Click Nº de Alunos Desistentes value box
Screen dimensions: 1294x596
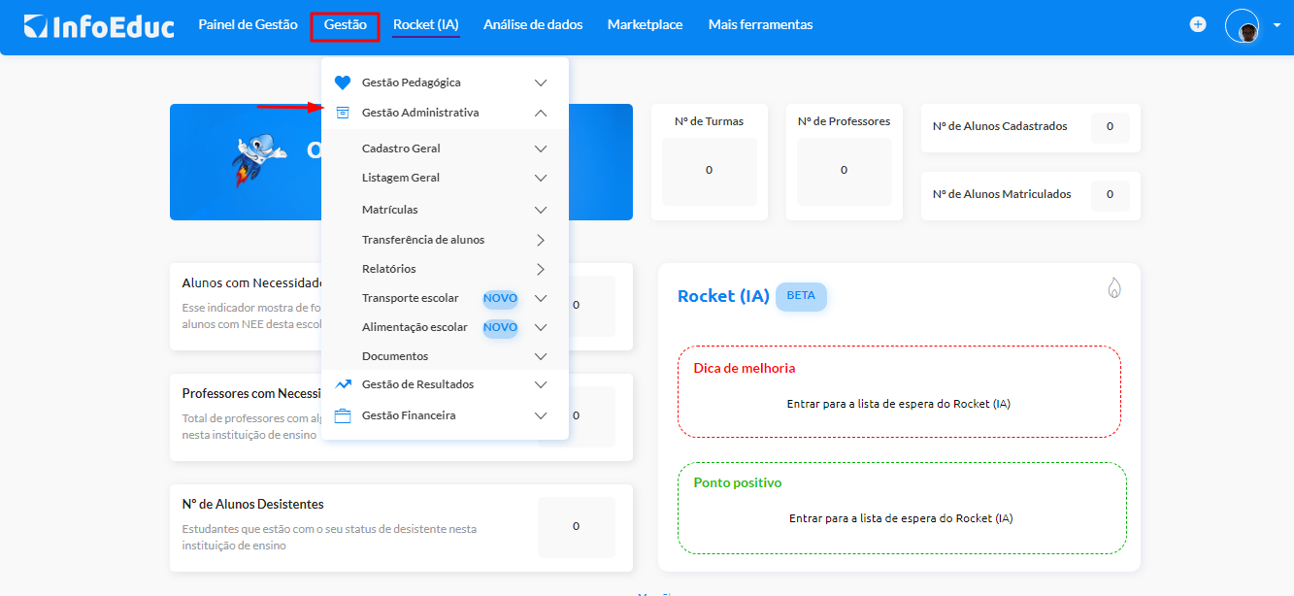point(577,527)
